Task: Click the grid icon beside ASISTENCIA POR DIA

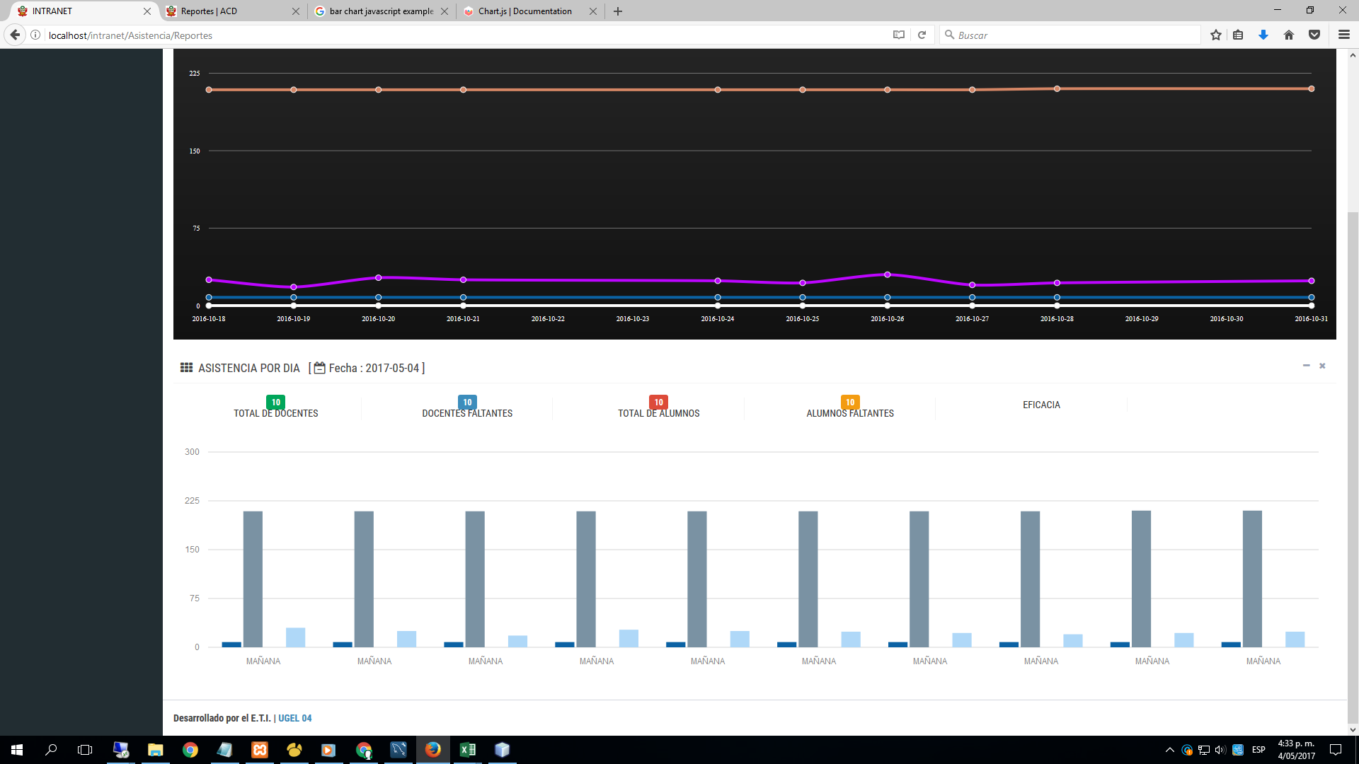Action: tap(187, 368)
